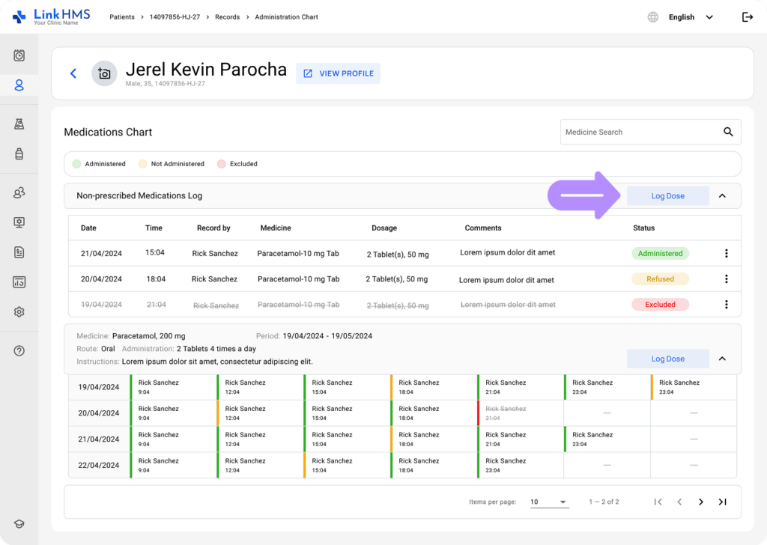The image size is (767, 545).
Task: Open the patients icon in the sidebar
Action: (19, 85)
